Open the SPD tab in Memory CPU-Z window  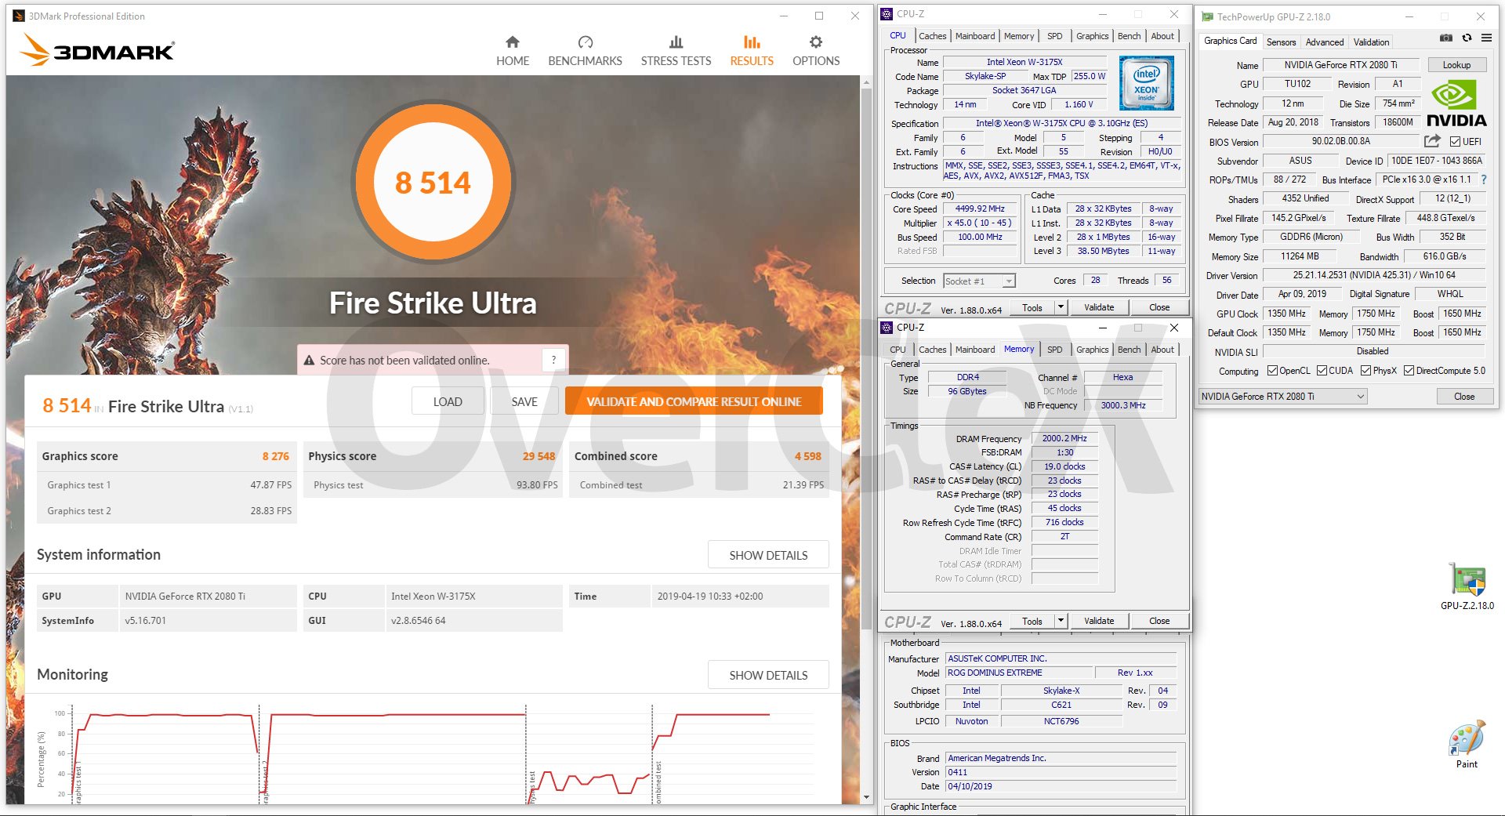(1055, 350)
